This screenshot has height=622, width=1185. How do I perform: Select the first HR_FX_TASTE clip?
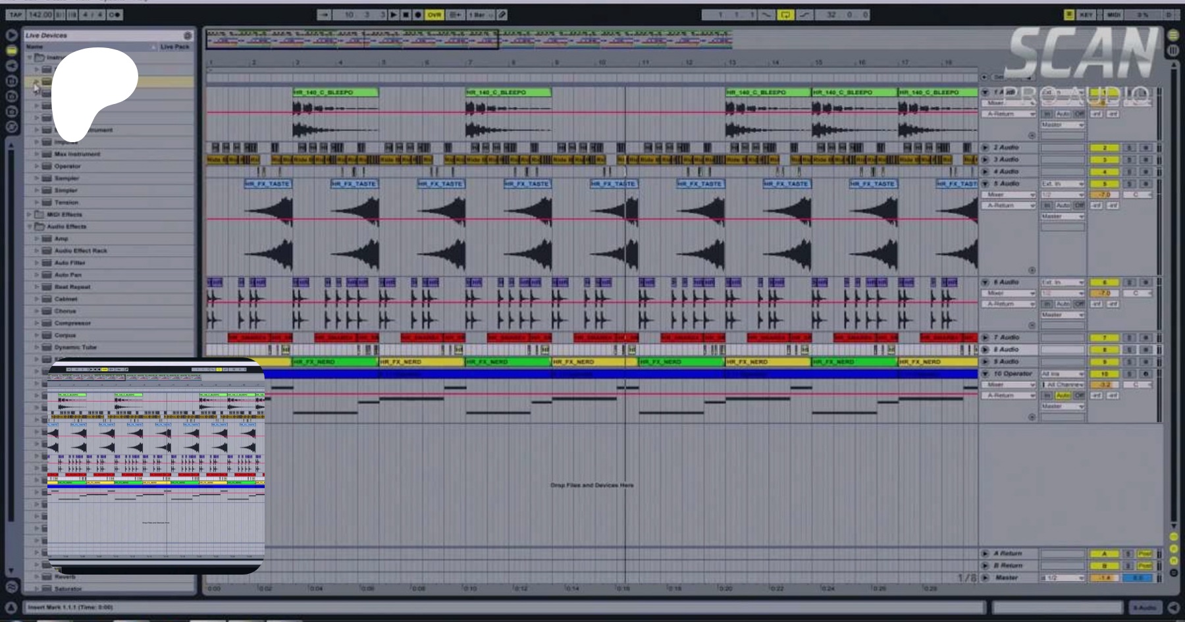(x=268, y=184)
